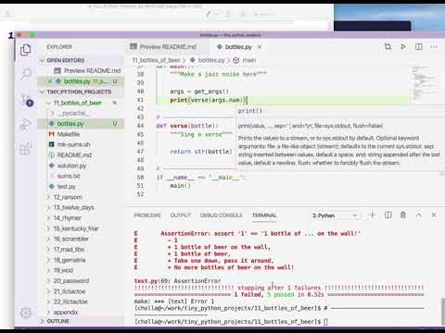This screenshot has width=445, height=333.
Task: Click 'return str(bottle)' on line 47
Action: tap(201, 152)
